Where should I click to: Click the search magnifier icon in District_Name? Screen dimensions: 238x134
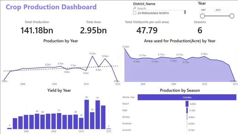point(135,8)
